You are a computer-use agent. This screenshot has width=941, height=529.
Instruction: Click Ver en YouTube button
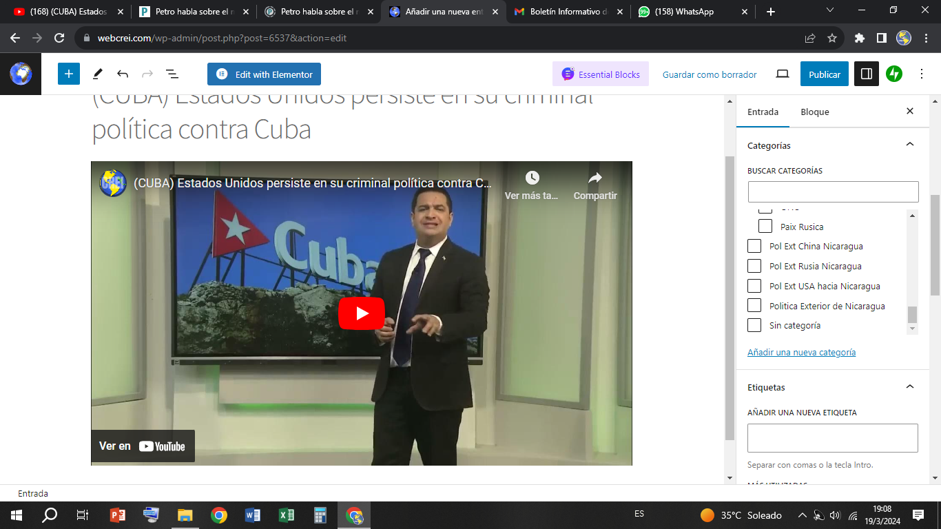pyautogui.click(x=143, y=446)
